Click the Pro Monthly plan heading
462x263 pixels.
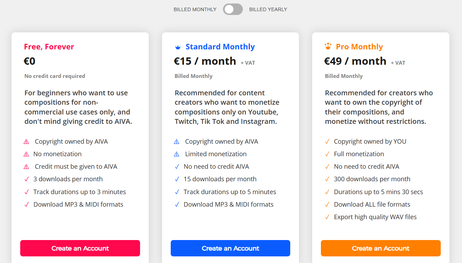click(359, 47)
